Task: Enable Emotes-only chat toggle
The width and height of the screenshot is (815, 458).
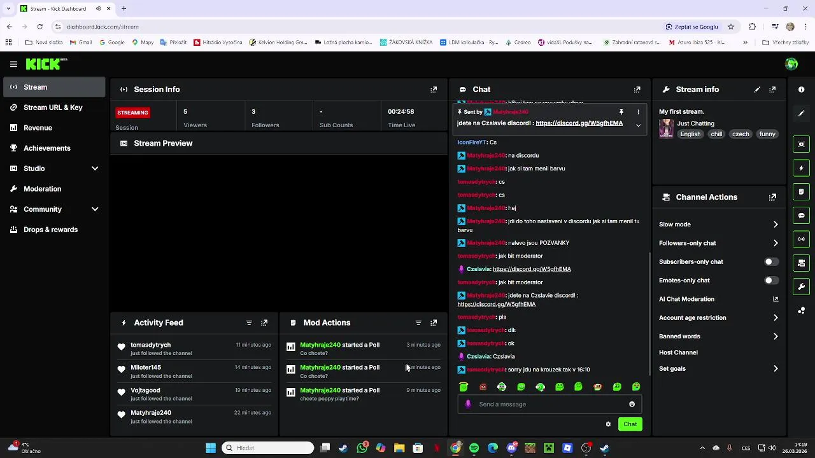Action: click(771, 281)
